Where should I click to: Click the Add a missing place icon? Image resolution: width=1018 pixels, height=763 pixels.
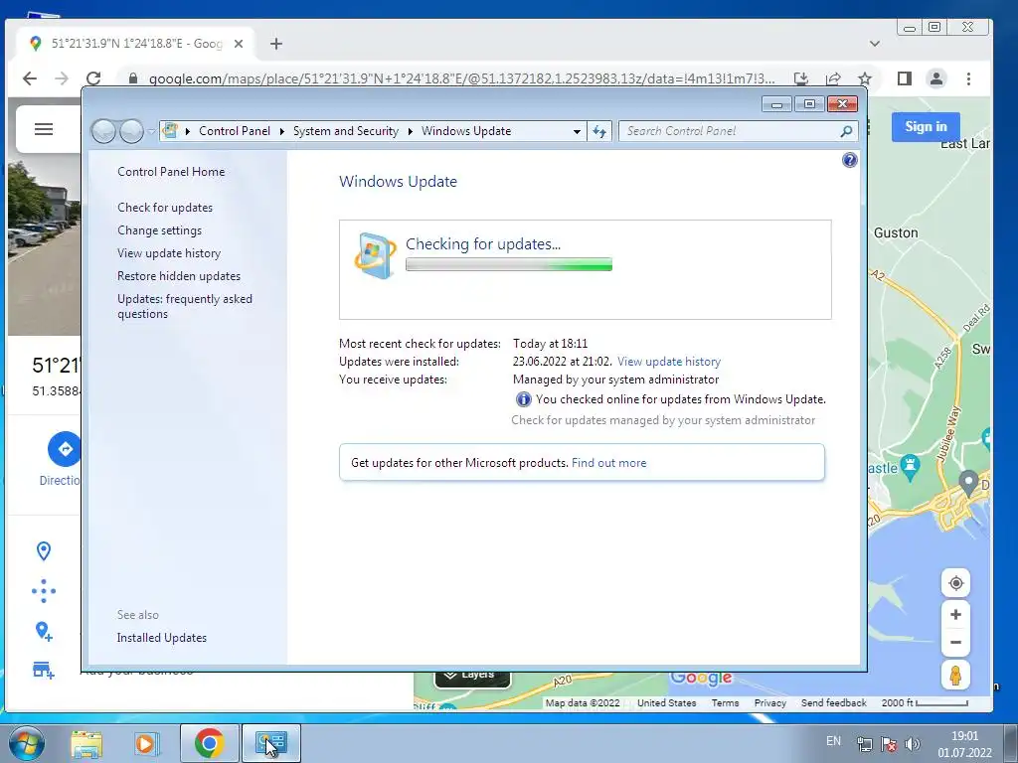[x=44, y=631]
